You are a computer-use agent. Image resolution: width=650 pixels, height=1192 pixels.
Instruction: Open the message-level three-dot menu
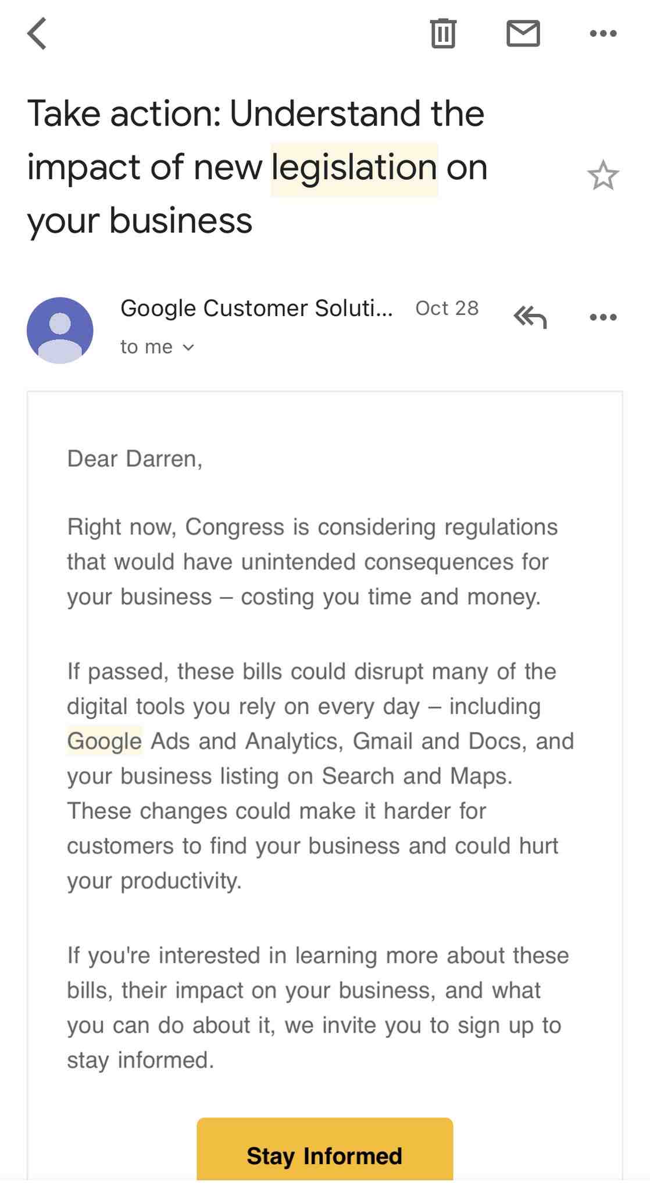pos(603,318)
